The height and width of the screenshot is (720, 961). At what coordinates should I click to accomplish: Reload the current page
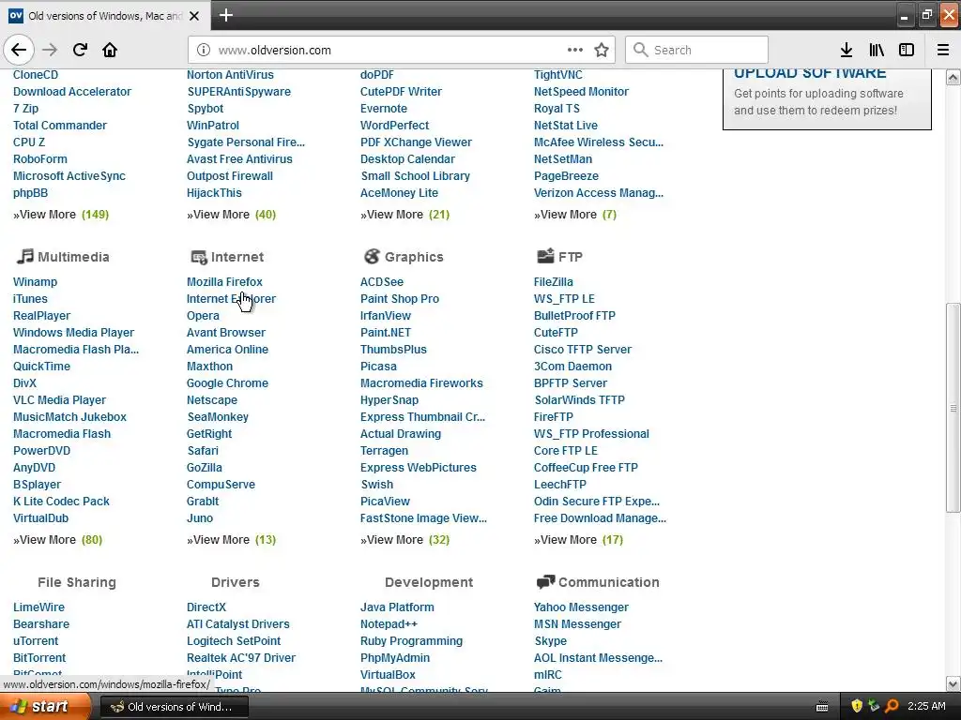[80, 50]
